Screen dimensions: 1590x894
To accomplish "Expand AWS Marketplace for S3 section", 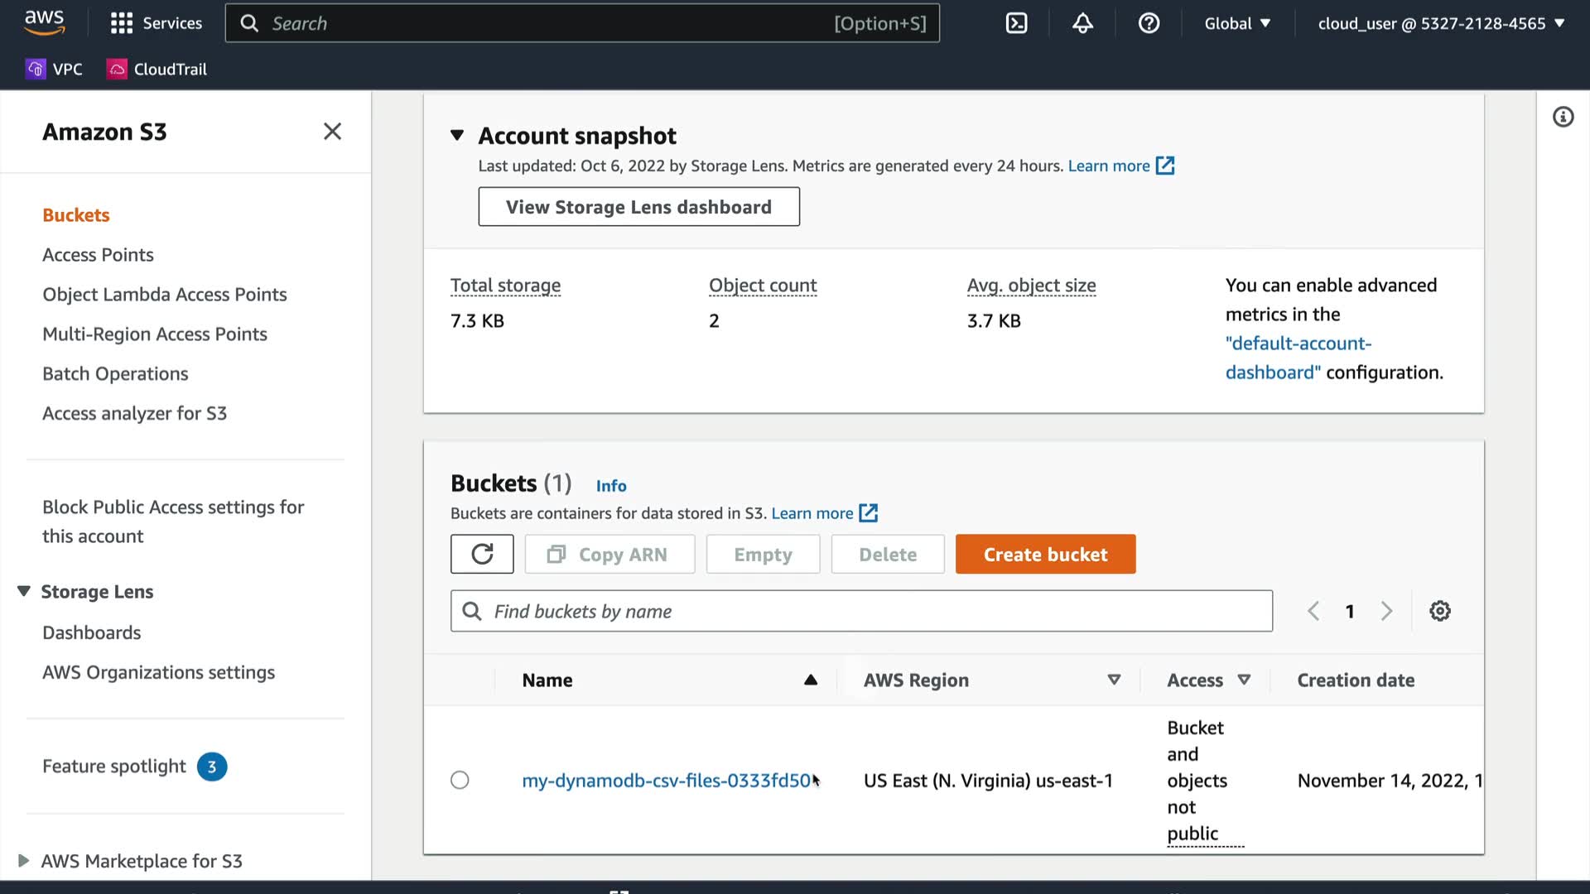I will click(24, 861).
